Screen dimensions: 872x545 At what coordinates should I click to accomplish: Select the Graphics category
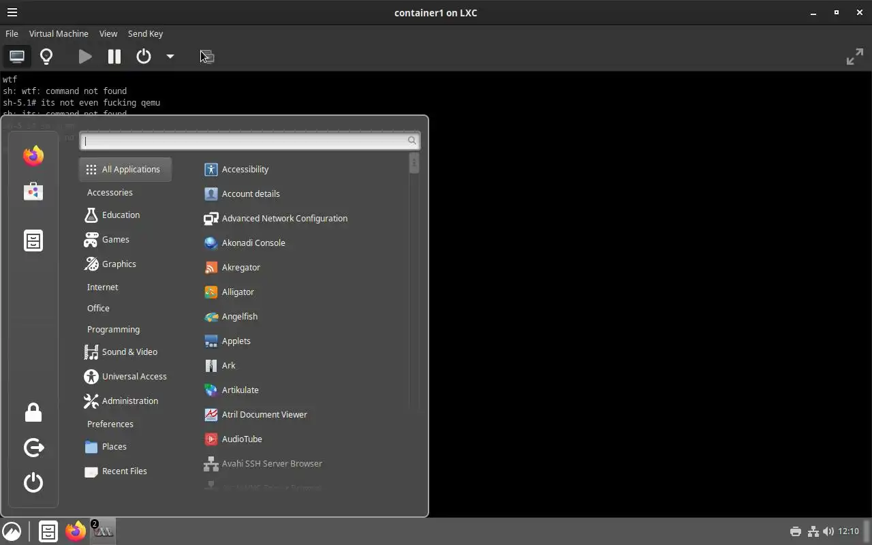[111, 264]
